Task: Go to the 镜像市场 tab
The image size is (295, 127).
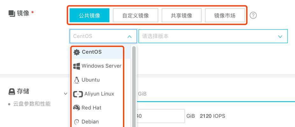Action: point(225,15)
